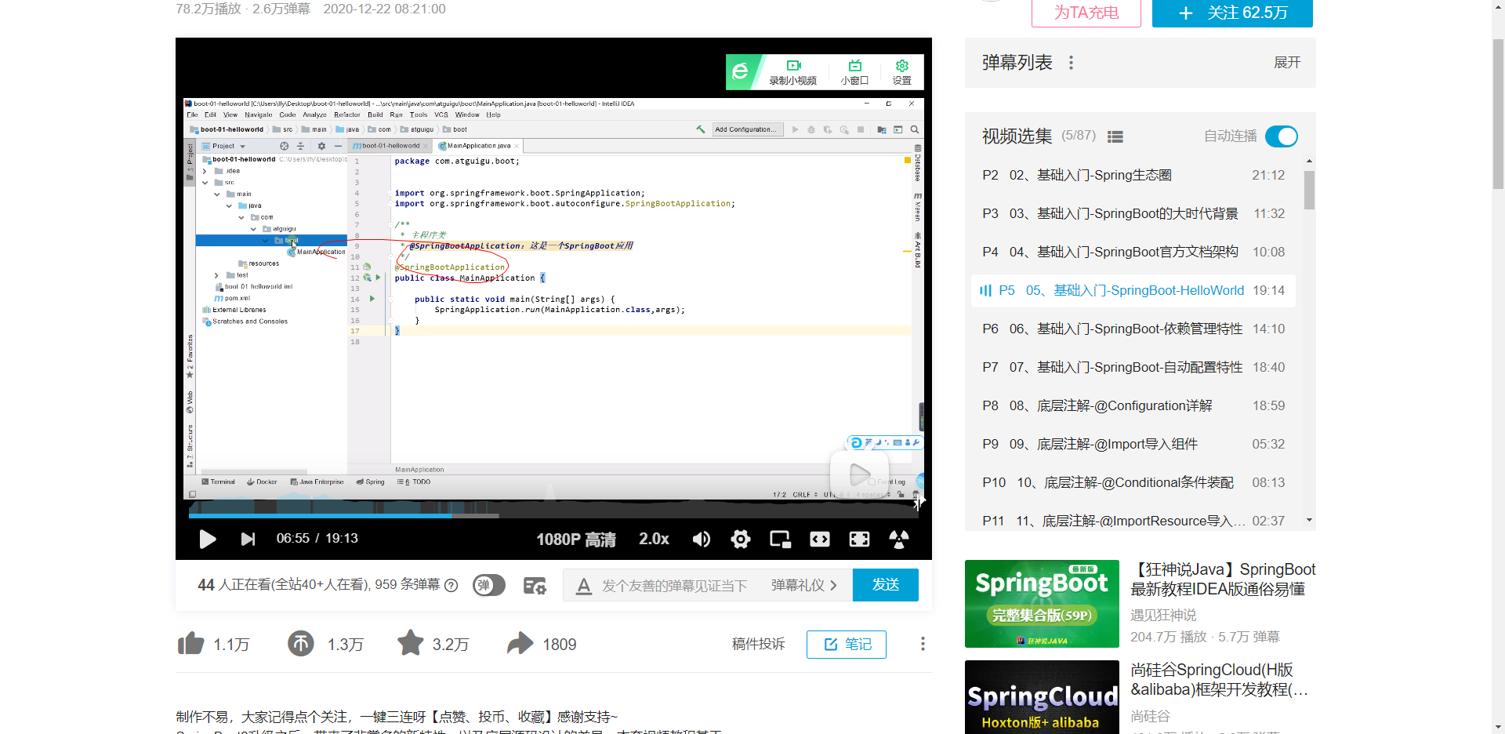This screenshot has height=734, width=1505.
Task: Click the triple-action radiation icon
Action: pyautogui.click(x=899, y=539)
